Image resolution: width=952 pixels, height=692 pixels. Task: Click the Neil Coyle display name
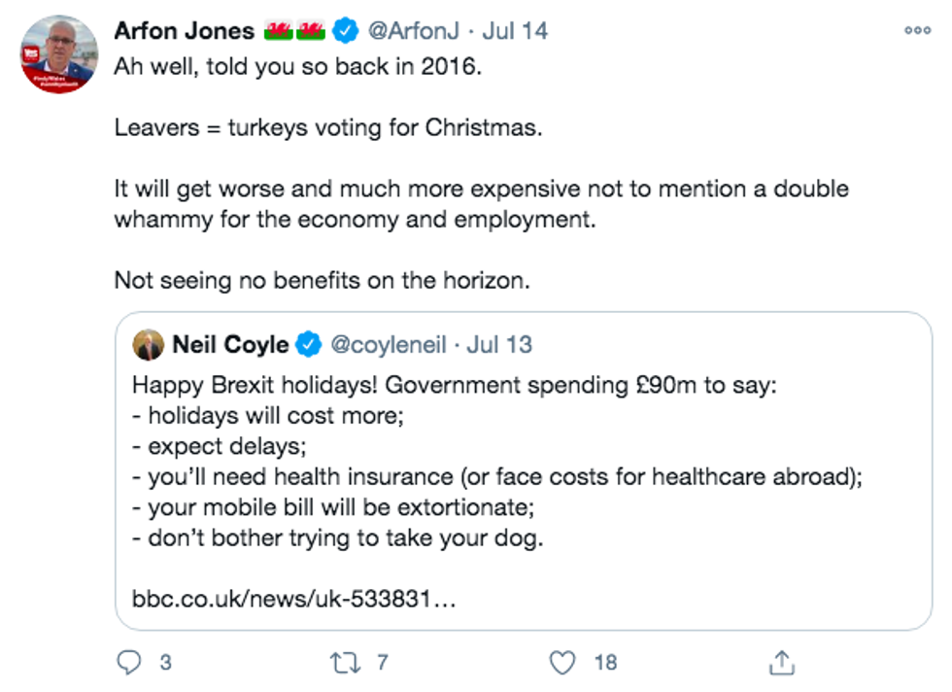pyautogui.click(x=230, y=344)
